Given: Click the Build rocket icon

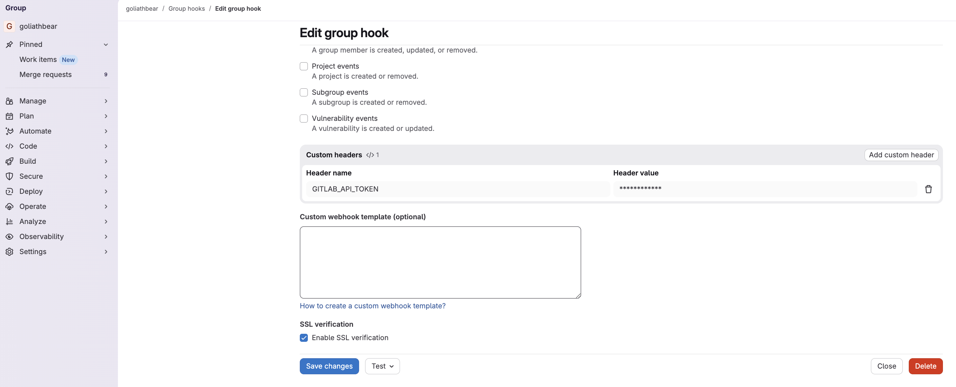Looking at the screenshot, I should pos(10,161).
